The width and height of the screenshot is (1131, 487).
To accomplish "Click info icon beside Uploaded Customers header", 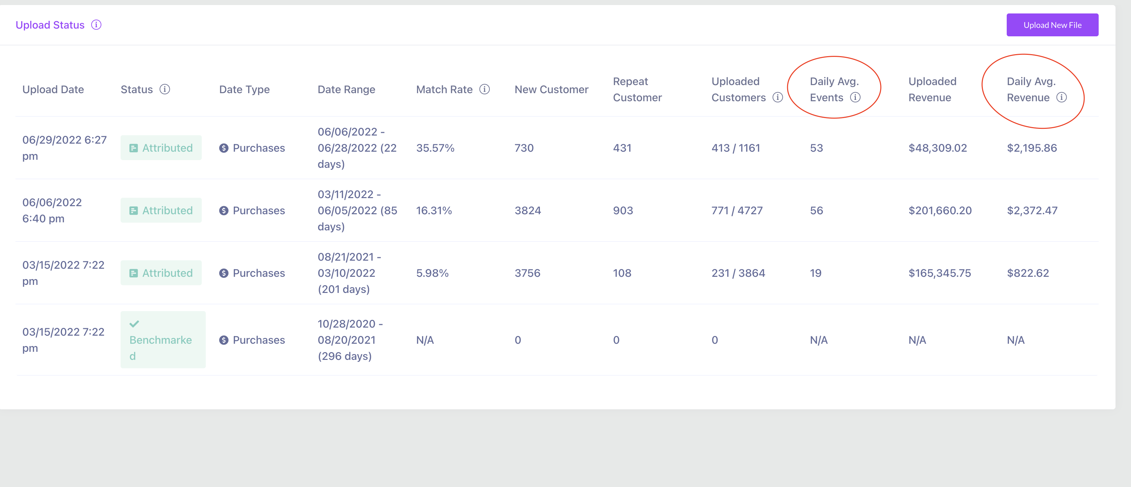I will [778, 97].
